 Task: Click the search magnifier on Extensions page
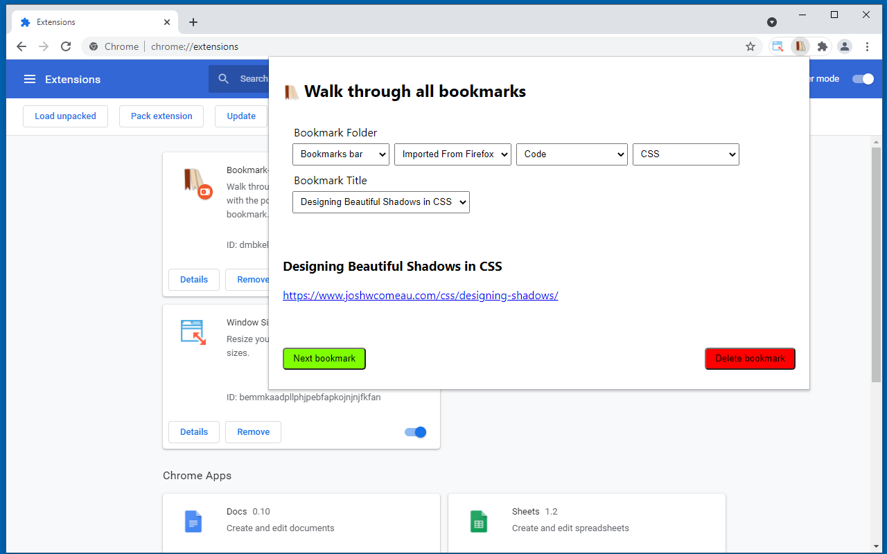click(x=222, y=79)
